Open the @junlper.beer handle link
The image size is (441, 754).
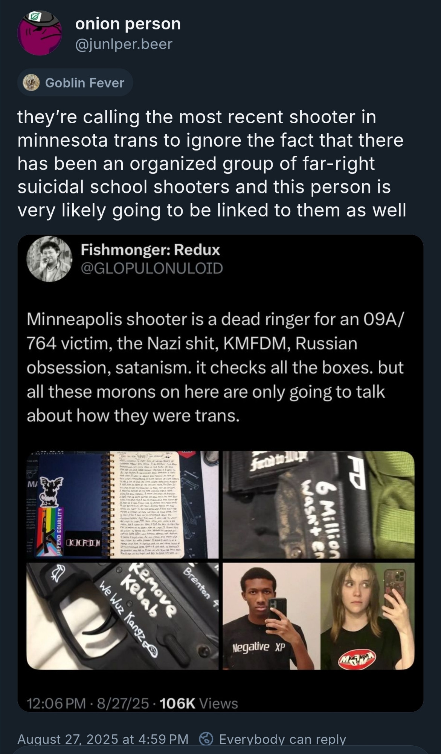click(124, 44)
